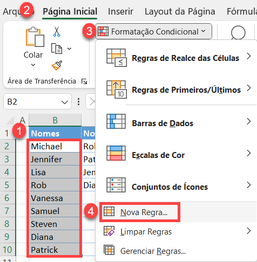Open Área de Transferência dialog launcher
257x262 pixels.
click(84, 81)
